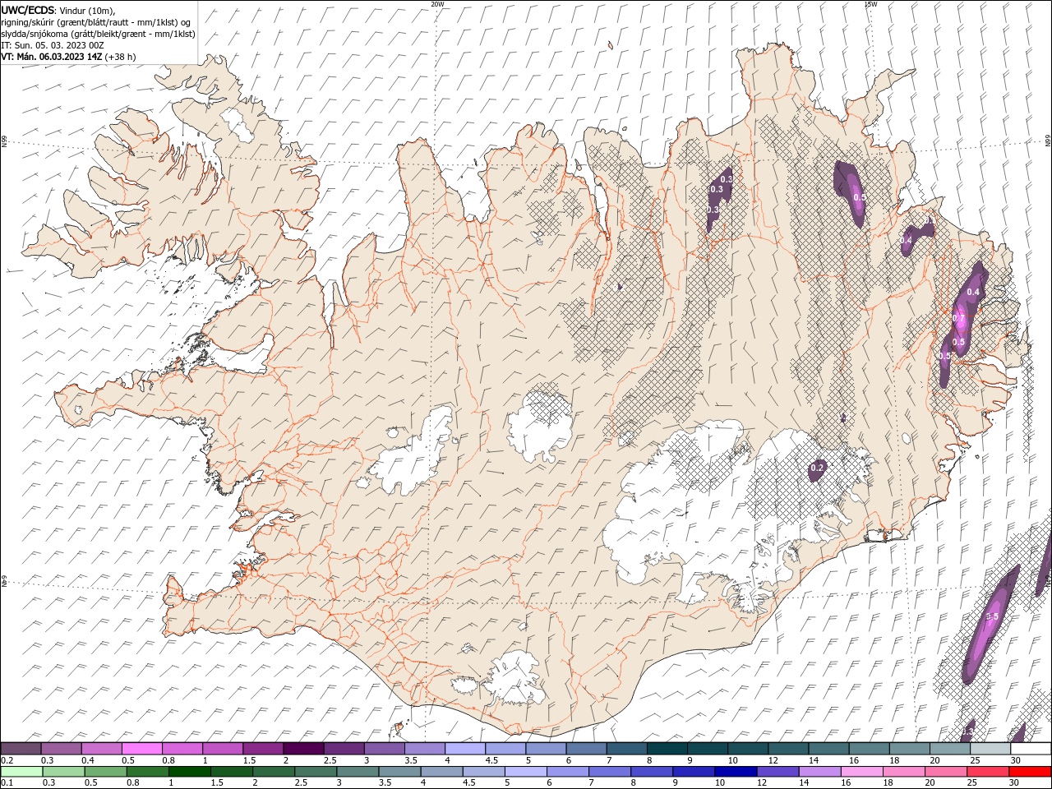Click the pale pink swatch labeled 16 in lower legend
This screenshot has height=789, width=1052.
[861, 772]
